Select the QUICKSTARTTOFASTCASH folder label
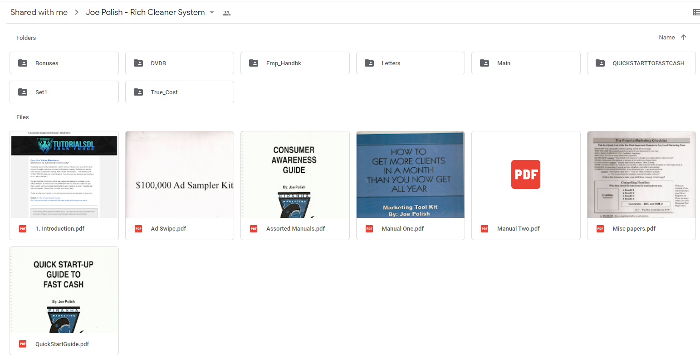This screenshot has height=362, width=700. point(648,63)
